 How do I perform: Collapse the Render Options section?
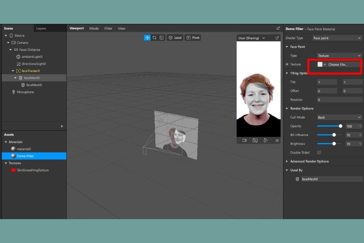[287, 108]
